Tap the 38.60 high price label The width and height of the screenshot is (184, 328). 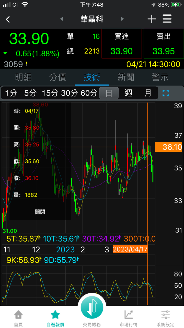[40, 105]
